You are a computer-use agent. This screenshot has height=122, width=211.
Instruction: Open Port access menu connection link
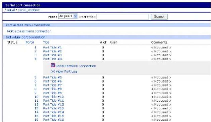29,31
